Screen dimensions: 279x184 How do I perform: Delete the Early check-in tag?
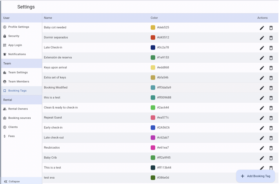pos(271,128)
